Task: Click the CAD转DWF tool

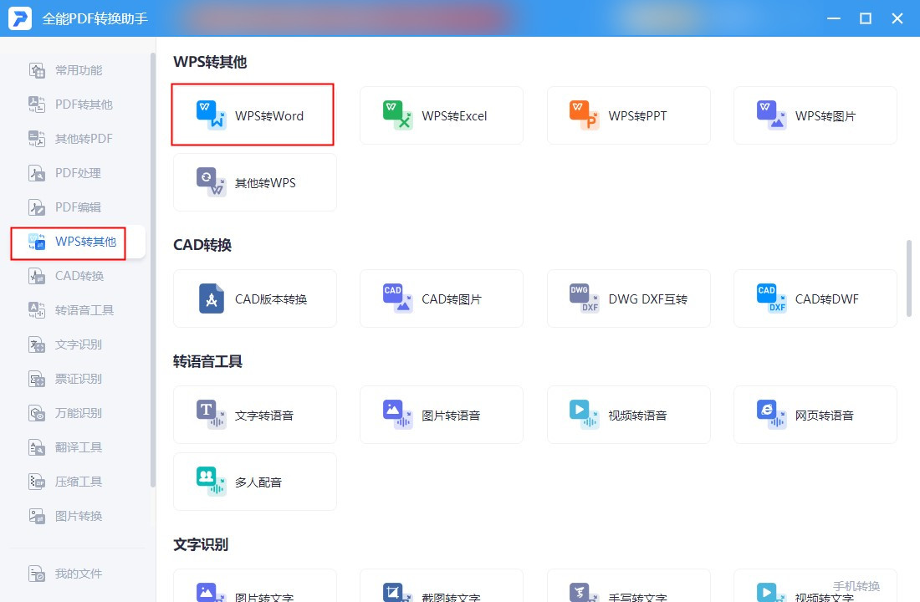Action: 815,298
